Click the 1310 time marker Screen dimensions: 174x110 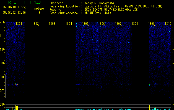click(168, 24)
